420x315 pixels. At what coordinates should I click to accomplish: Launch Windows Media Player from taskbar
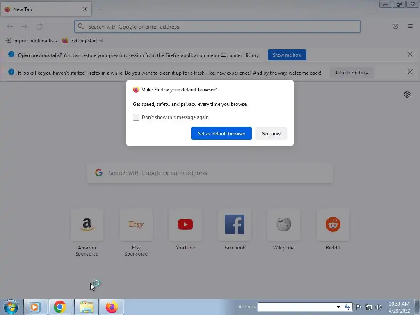pos(36,307)
